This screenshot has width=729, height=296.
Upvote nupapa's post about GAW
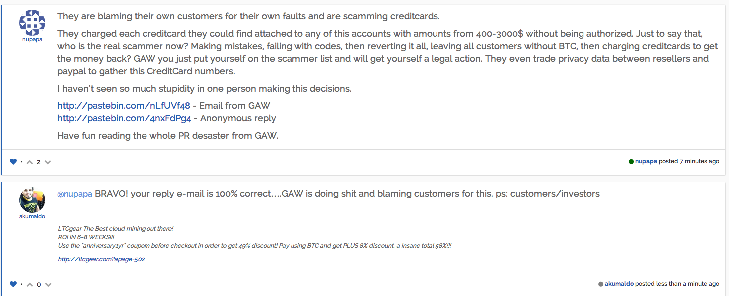pyautogui.click(x=30, y=162)
